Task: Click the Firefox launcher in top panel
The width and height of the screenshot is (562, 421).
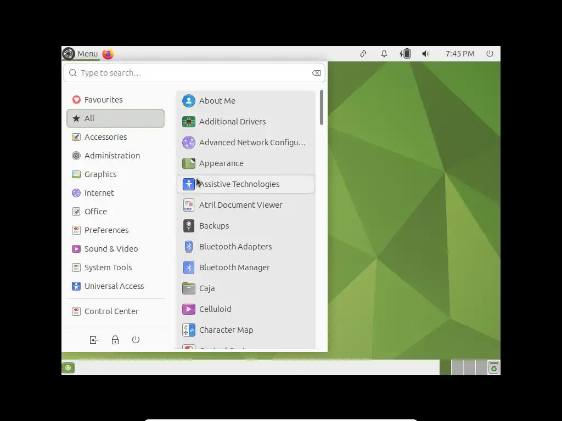Action: tap(108, 54)
